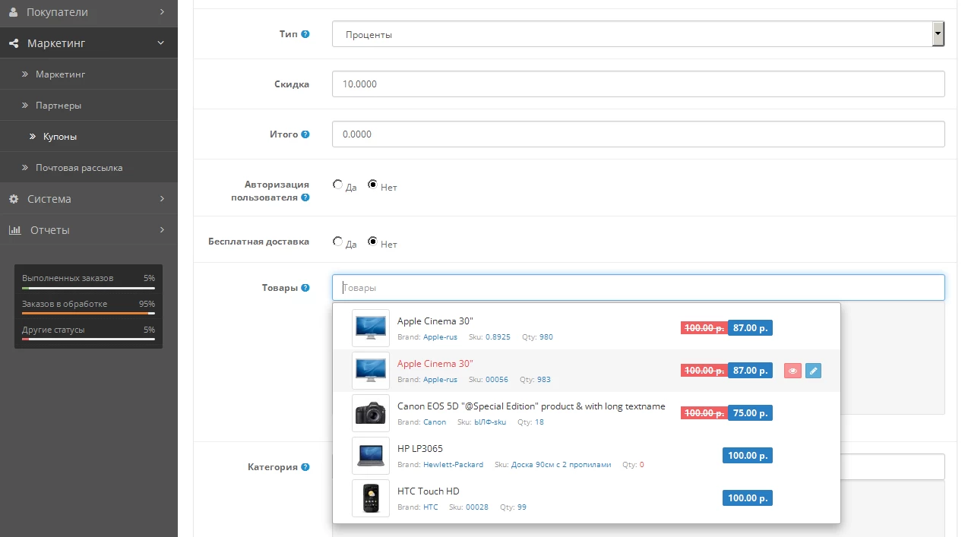Image resolution: width=968 pixels, height=537 pixels.
Task: Open the Система sidebar section
Action: click(x=89, y=199)
